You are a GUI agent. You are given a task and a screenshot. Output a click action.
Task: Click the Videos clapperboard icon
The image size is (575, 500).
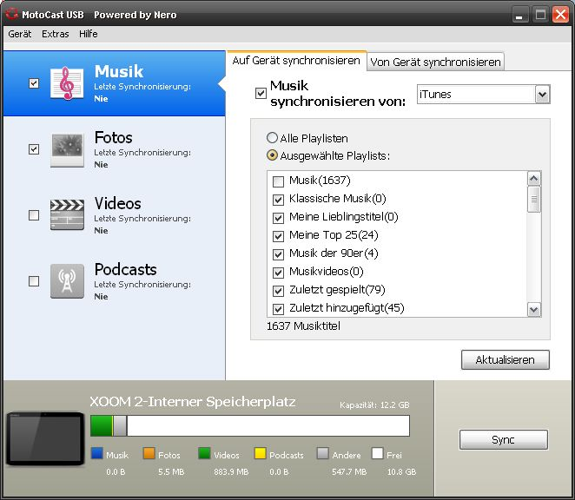point(67,214)
